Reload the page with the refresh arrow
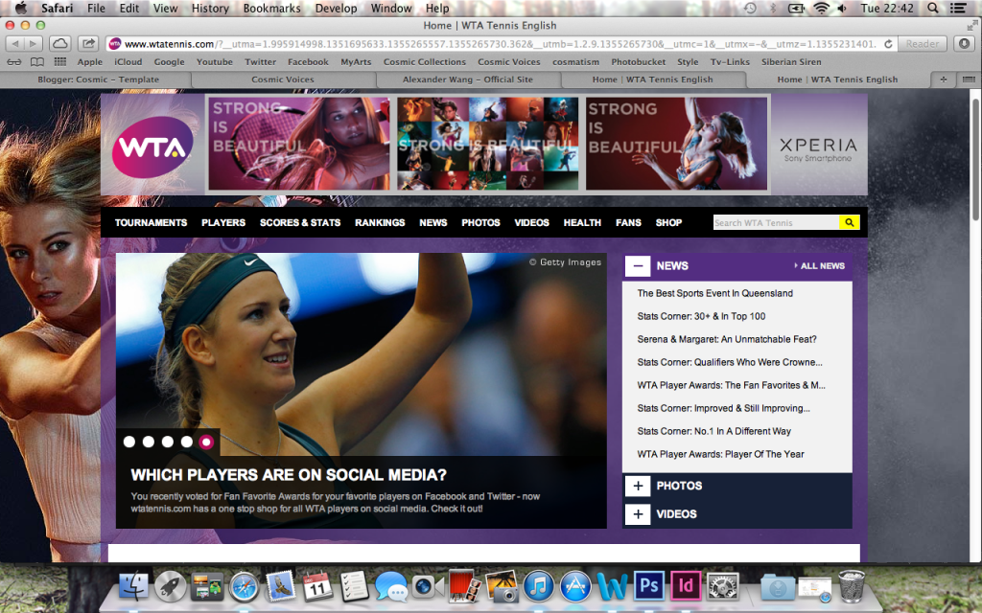The width and height of the screenshot is (982, 613). 888,44
